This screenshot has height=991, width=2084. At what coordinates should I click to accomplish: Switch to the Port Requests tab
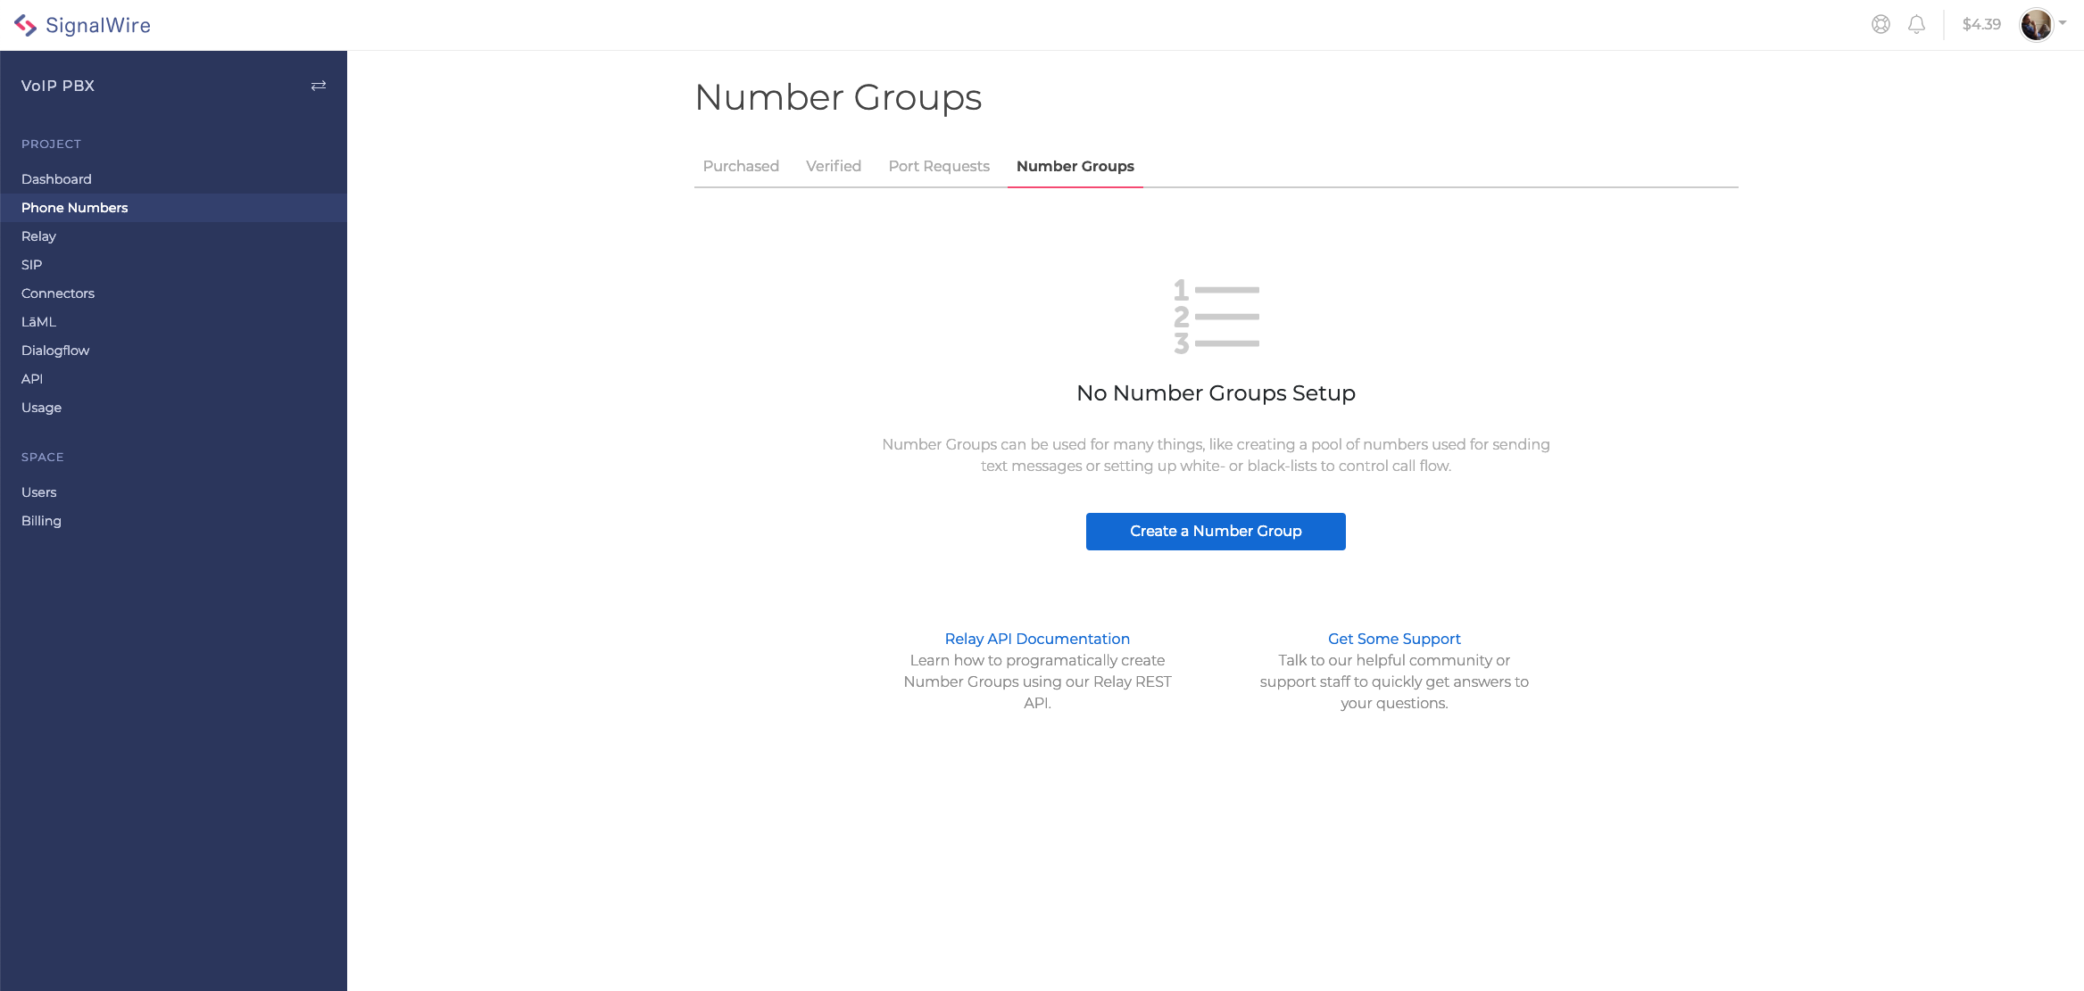[x=939, y=166]
